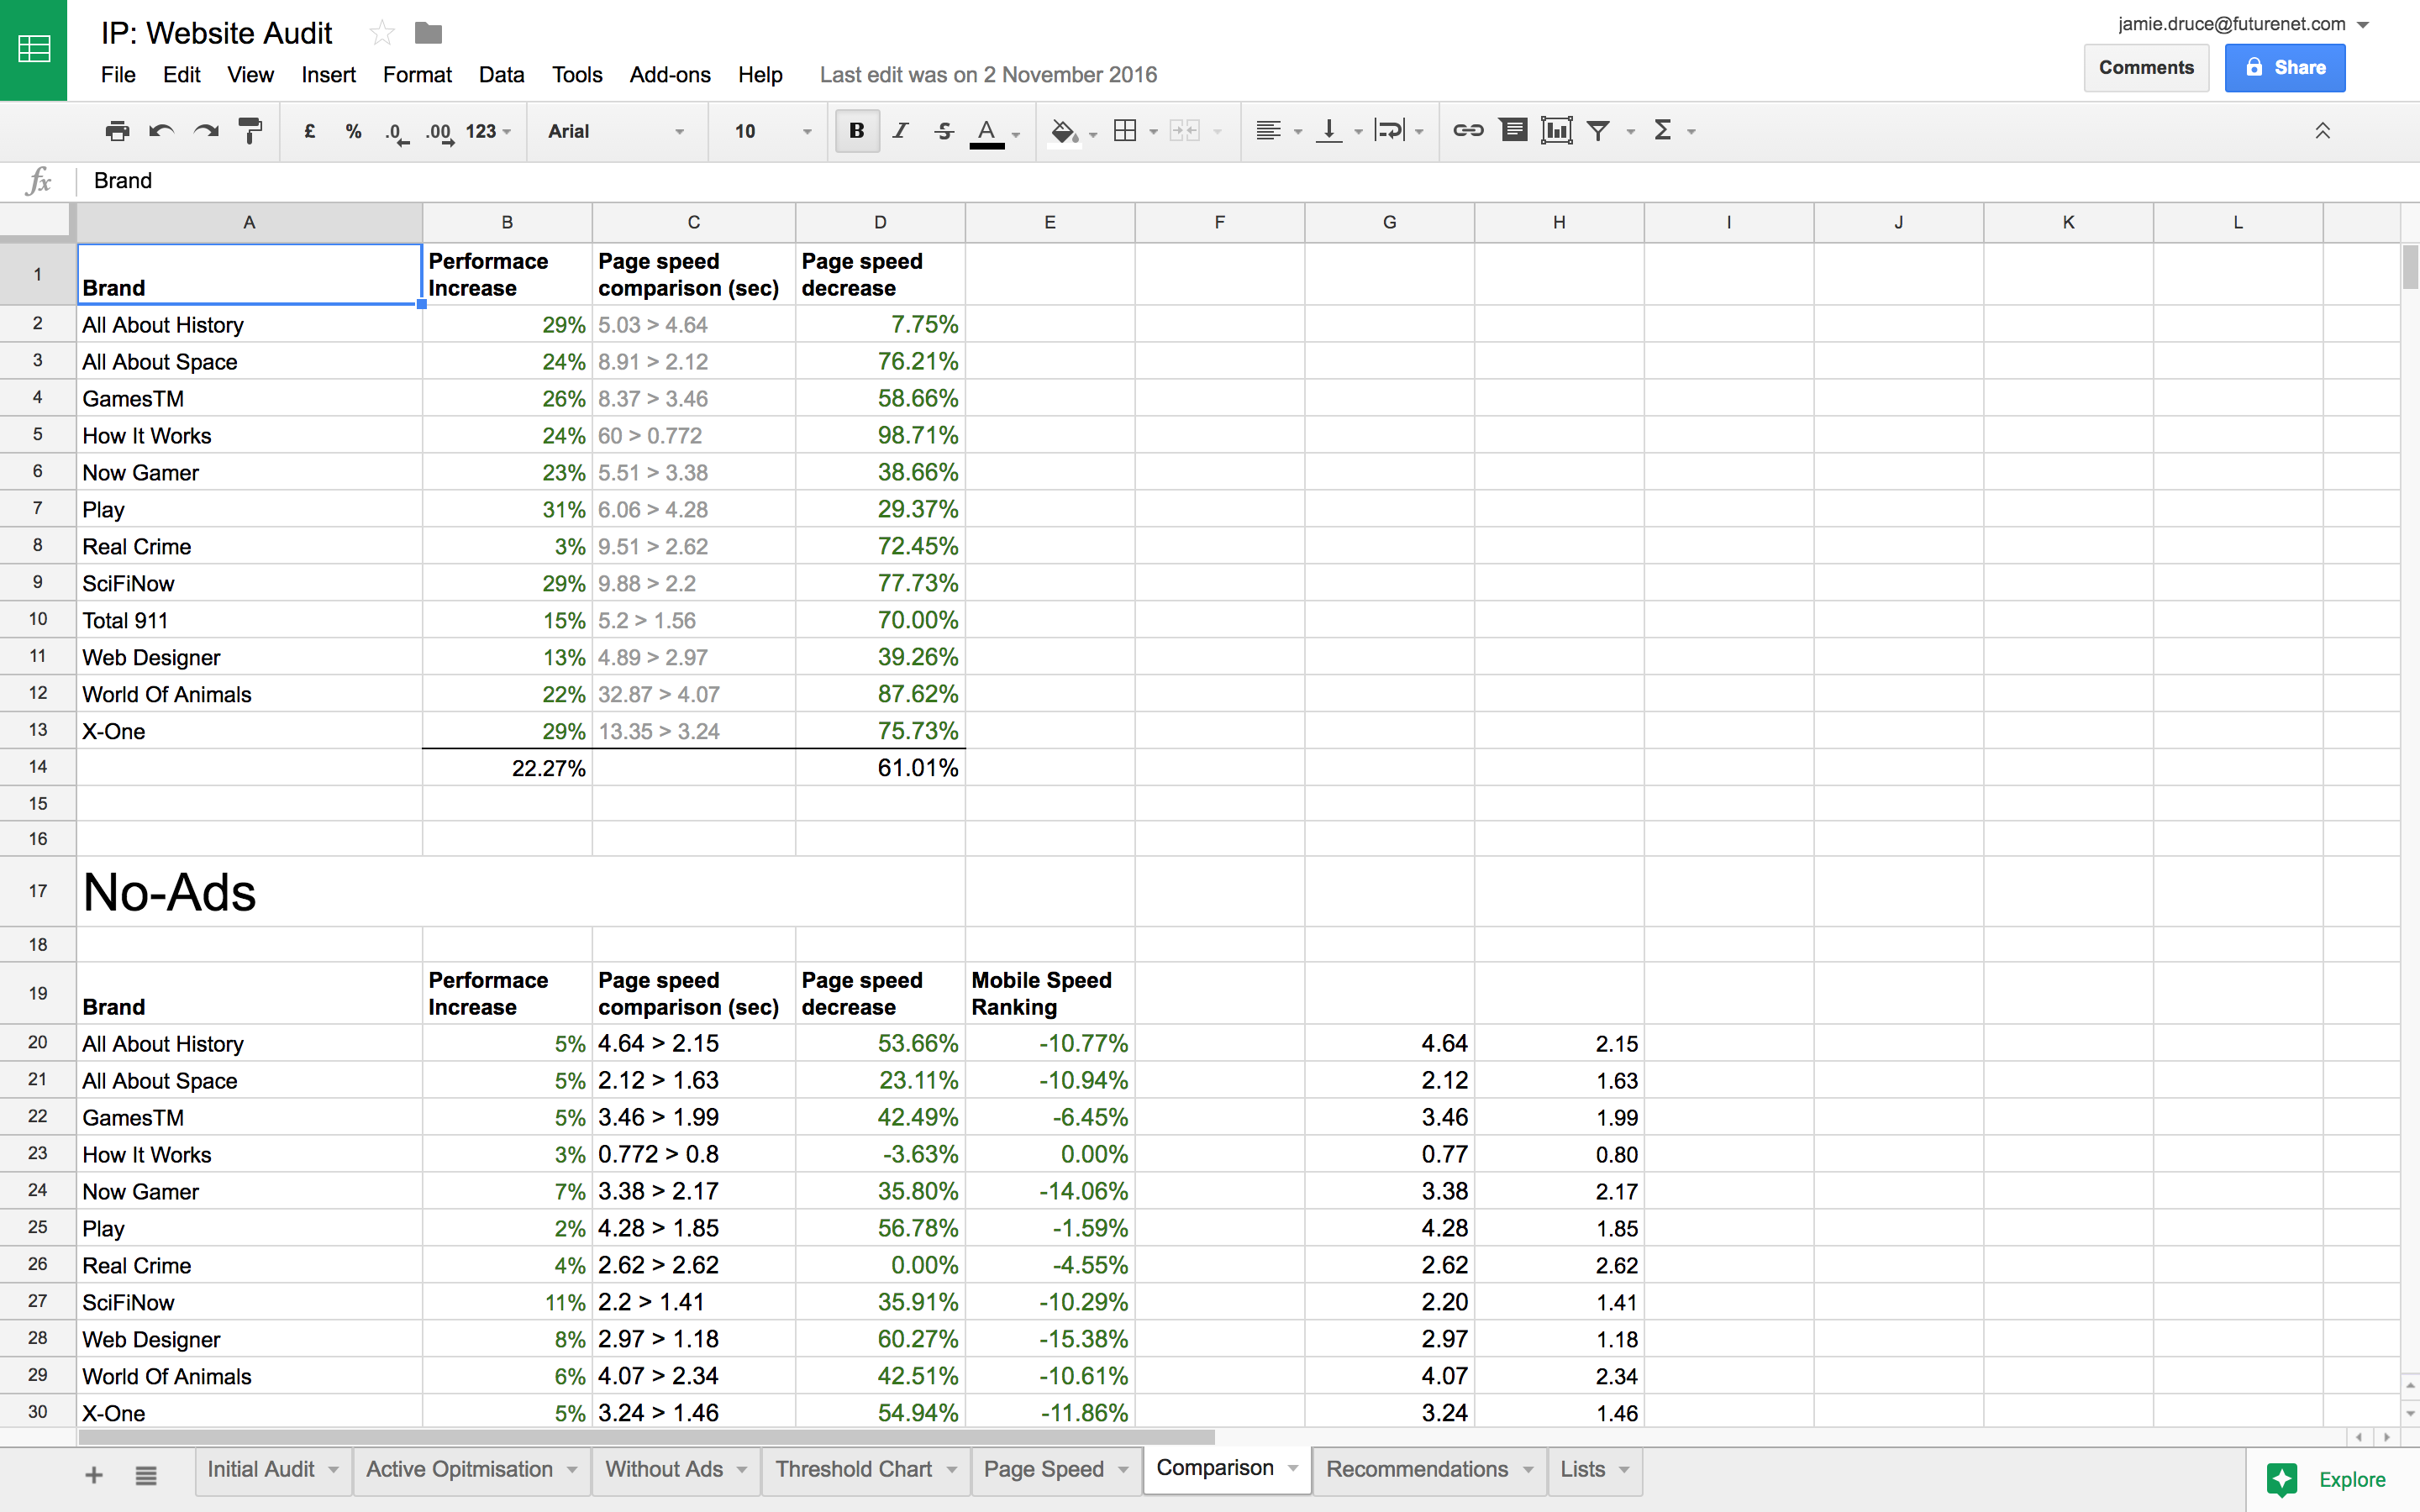Expand Initial Audit tab dropdown arrow
This screenshot has width=2420, height=1512.
click(333, 1469)
